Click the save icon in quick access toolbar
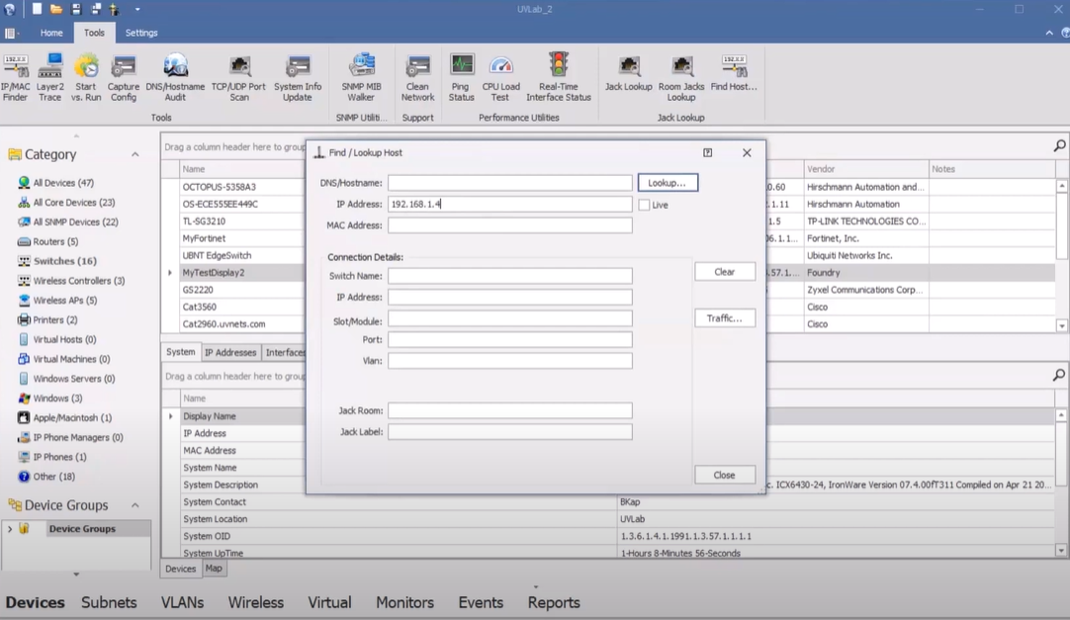Screen dimensions: 1070x620 click(x=76, y=9)
